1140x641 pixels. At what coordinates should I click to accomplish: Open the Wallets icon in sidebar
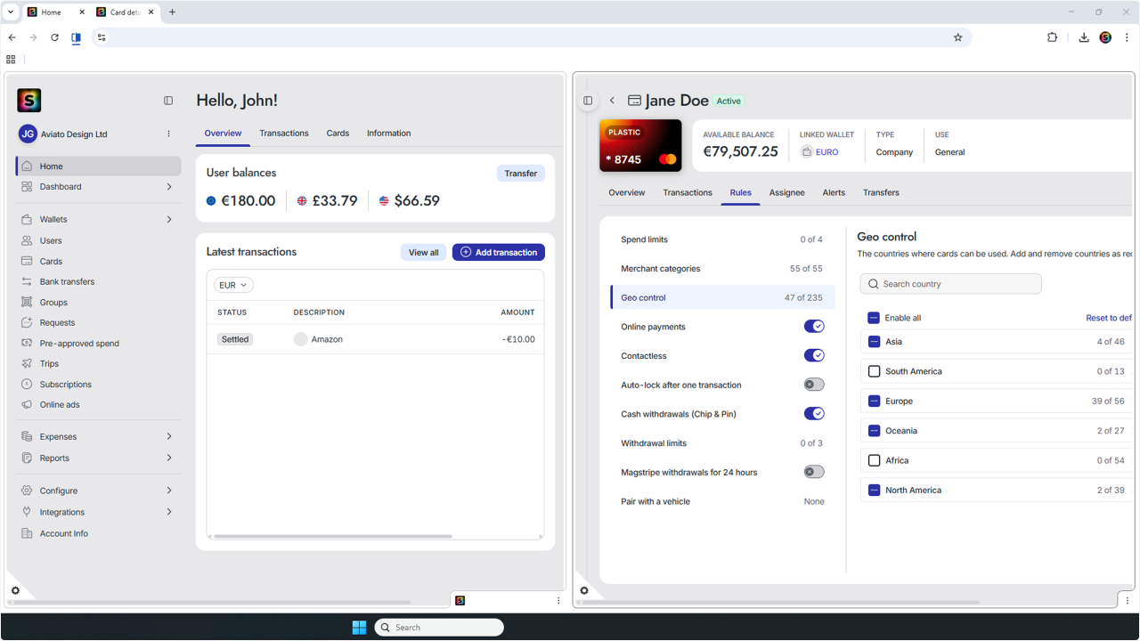click(27, 219)
